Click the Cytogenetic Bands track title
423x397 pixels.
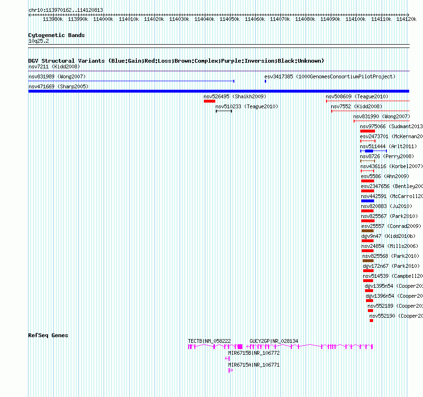point(57,35)
